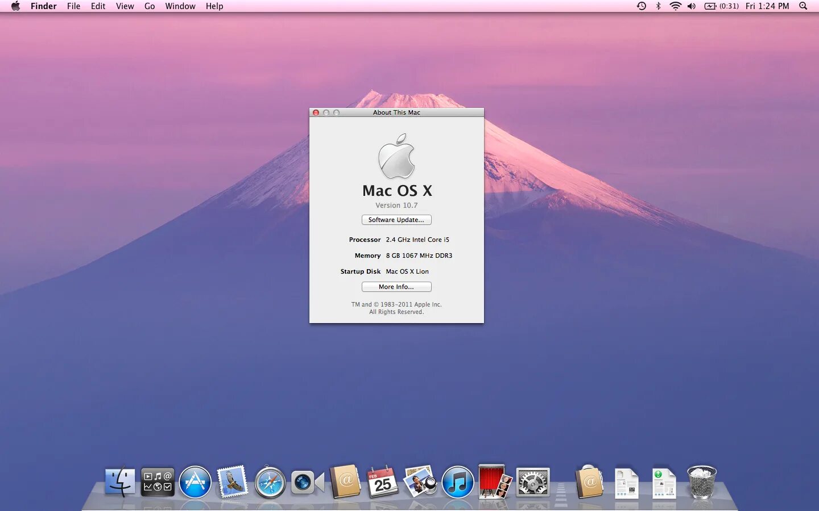The width and height of the screenshot is (819, 511).
Task: Click the About This Mac title bar
Action: tap(396, 112)
